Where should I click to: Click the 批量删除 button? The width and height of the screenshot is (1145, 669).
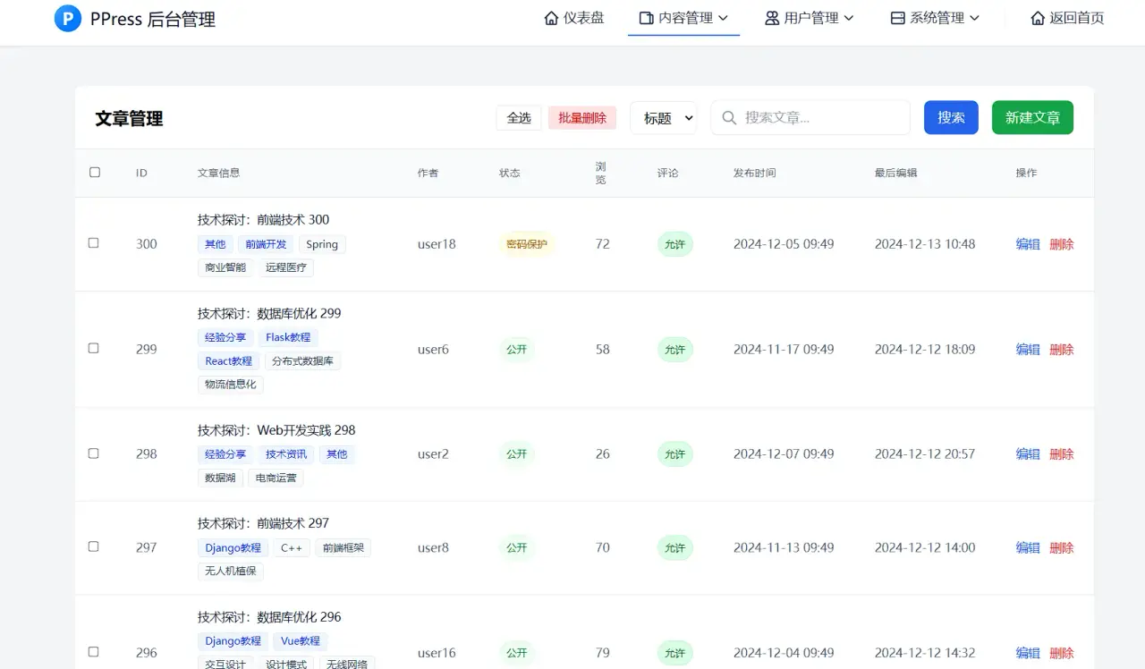[x=581, y=117]
